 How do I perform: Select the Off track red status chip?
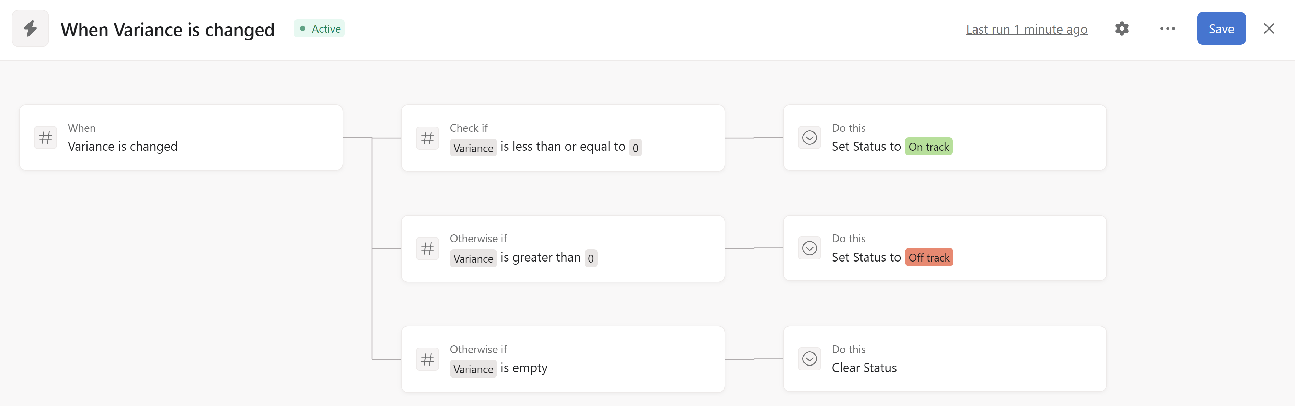(x=928, y=257)
